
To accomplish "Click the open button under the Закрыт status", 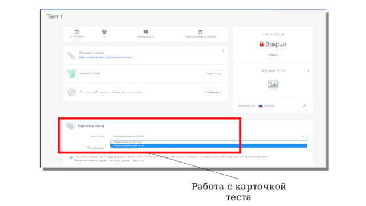I will 273,55.
